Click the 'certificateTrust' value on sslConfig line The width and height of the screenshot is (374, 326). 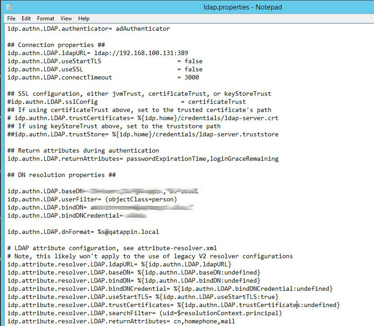click(x=217, y=102)
